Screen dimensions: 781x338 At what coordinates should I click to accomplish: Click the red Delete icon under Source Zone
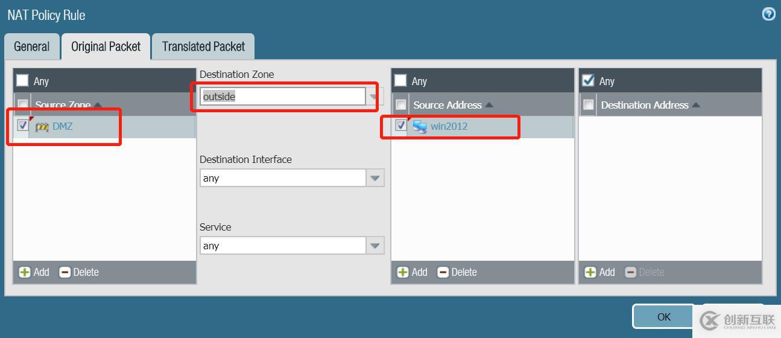click(x=65, y=272)
